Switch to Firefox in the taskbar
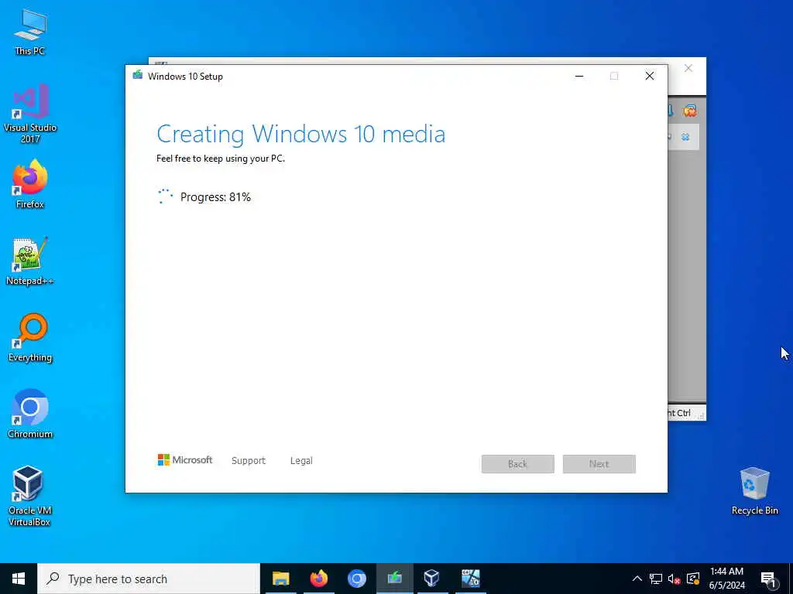This screenshot has height=594, width=793. pyautogui.click(x=318, y=579)
